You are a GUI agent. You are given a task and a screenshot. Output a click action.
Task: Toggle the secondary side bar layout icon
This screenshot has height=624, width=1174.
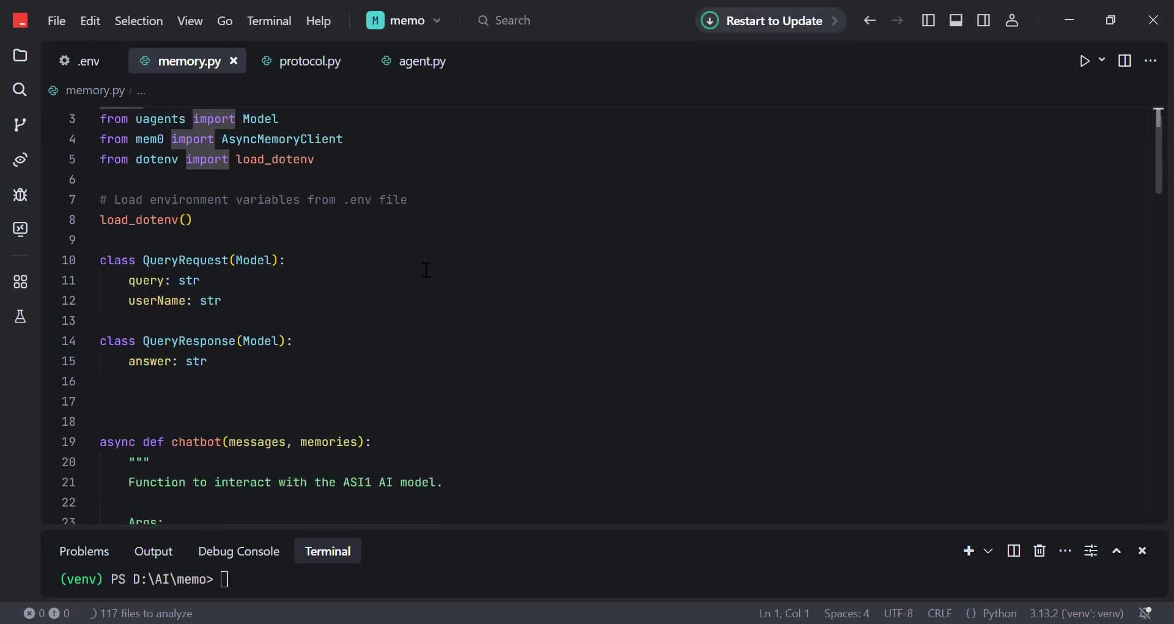pyautogui.click(x=983, y=20)
